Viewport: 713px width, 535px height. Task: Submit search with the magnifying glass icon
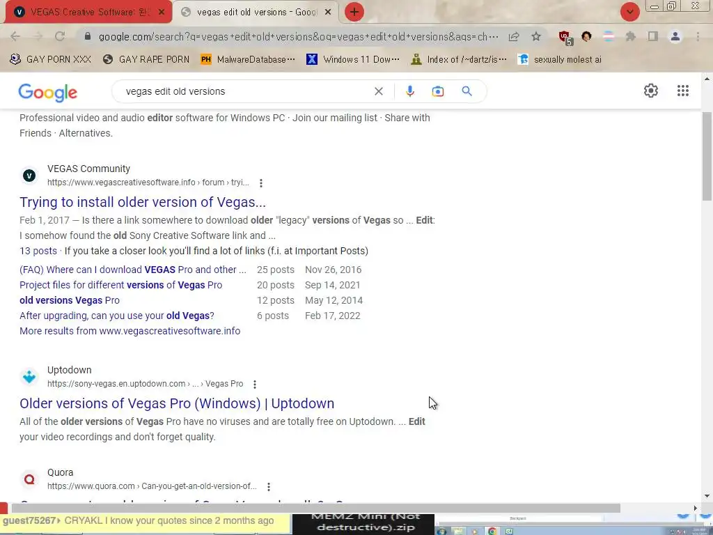(x=467, y=91)
